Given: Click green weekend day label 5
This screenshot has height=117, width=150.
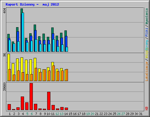Looking at the screenshot, I should point(27,114).
